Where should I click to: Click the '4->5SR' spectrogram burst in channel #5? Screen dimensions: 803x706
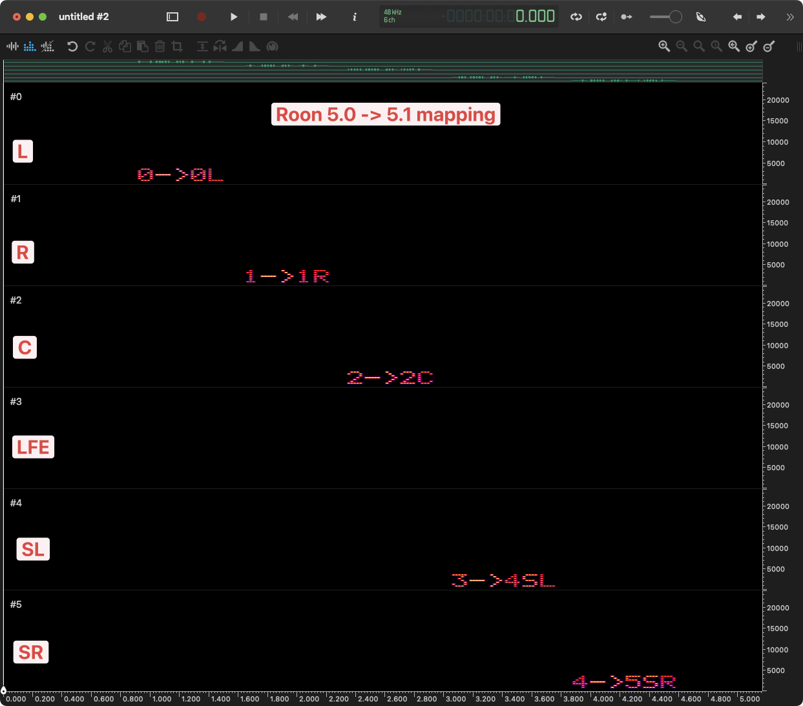coord(624,682)
